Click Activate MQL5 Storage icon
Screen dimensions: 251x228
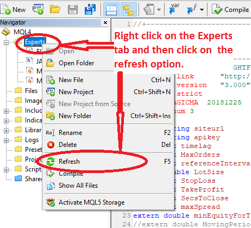coord(51,202)
